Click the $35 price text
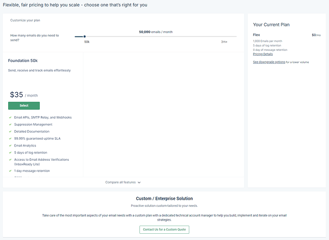The width and height of the screenshot is (329, 240). 16,95
